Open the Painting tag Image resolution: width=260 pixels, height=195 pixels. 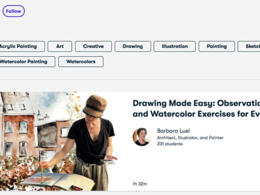point(217,46)
